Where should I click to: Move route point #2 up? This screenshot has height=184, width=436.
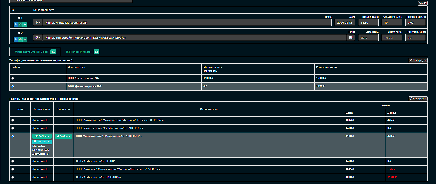pyautogui.click(x=20, y=39)
